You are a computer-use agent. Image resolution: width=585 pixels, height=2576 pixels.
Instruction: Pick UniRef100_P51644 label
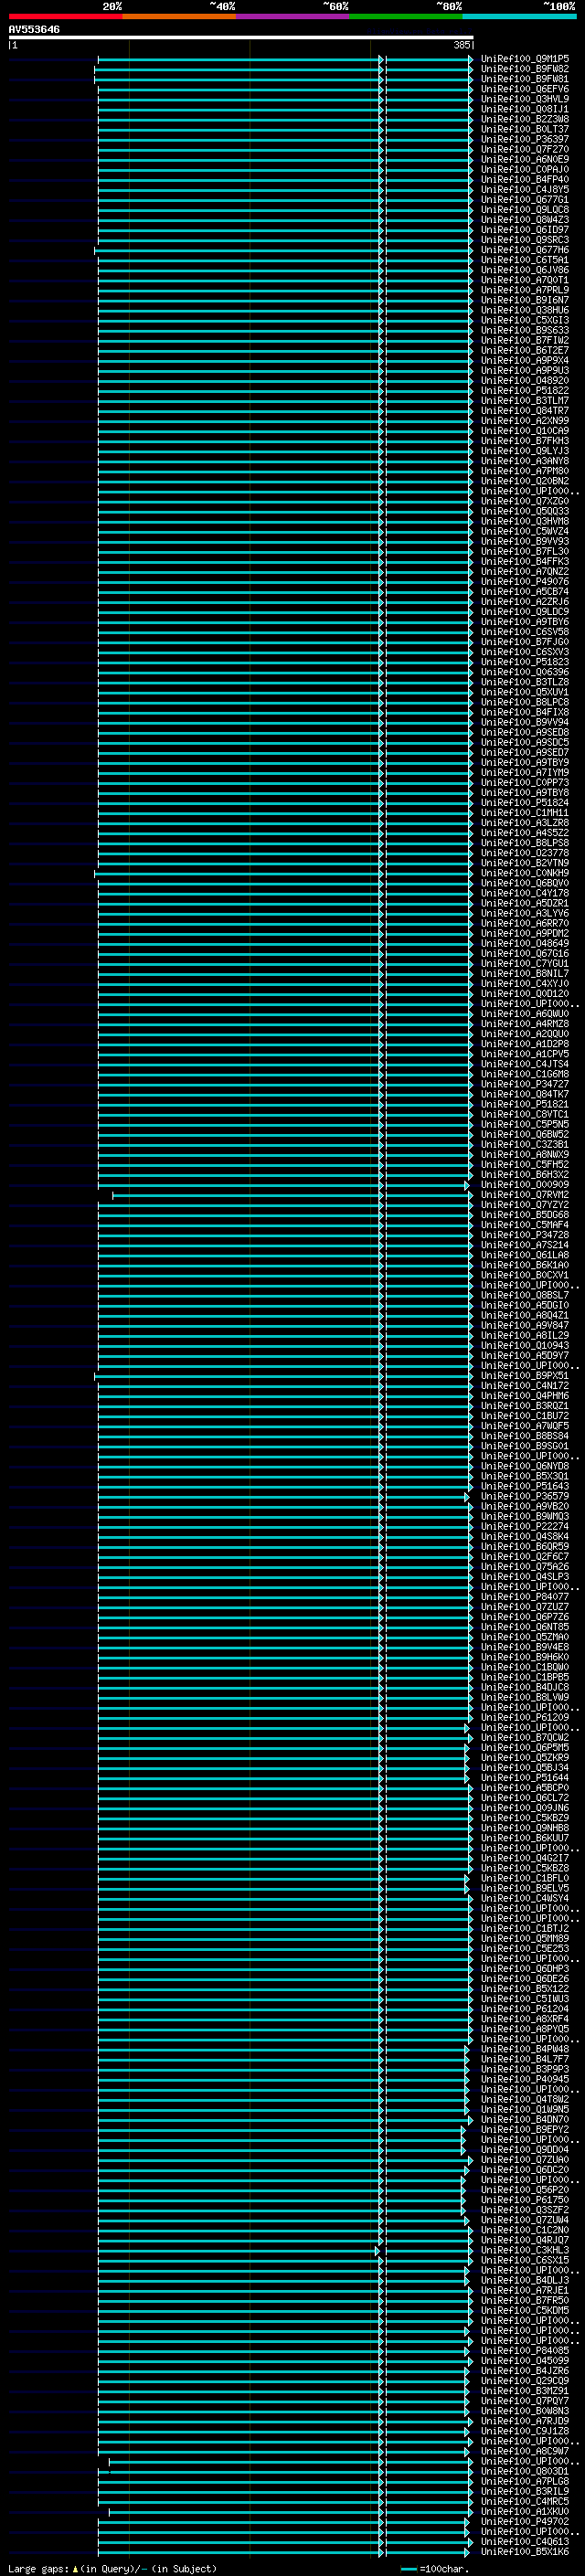point(525,1778)
